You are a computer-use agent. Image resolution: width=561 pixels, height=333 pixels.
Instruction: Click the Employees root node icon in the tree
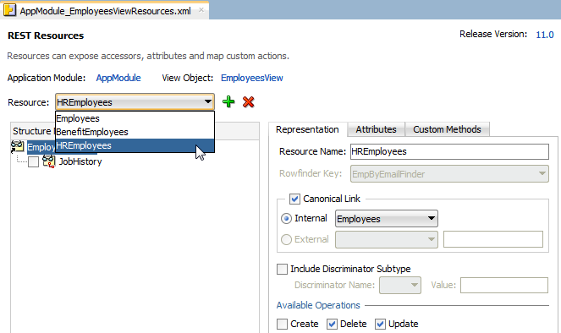(x=17, y=147)
